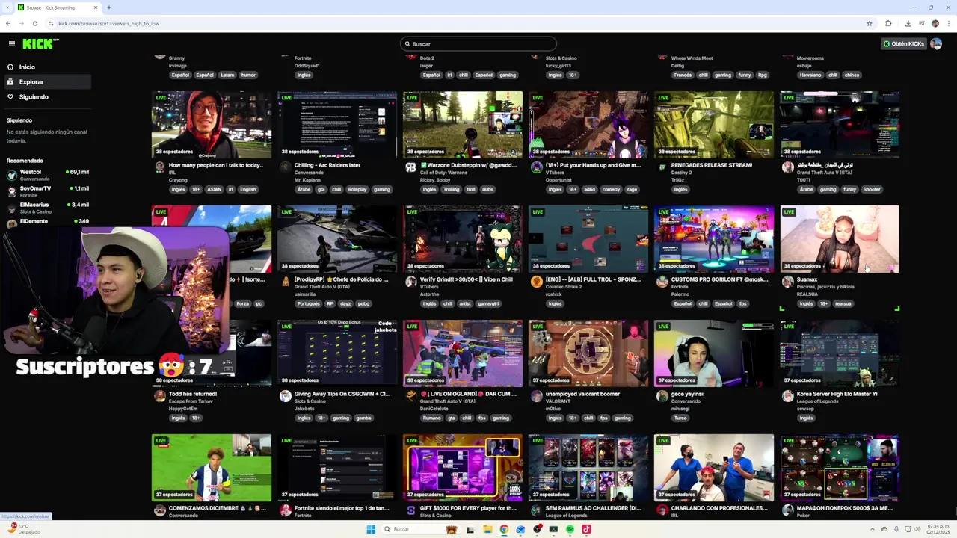This screenshot has width=957, height=538.
Task: Open TikTok from the taskbar
Action: tap(586, 529)
